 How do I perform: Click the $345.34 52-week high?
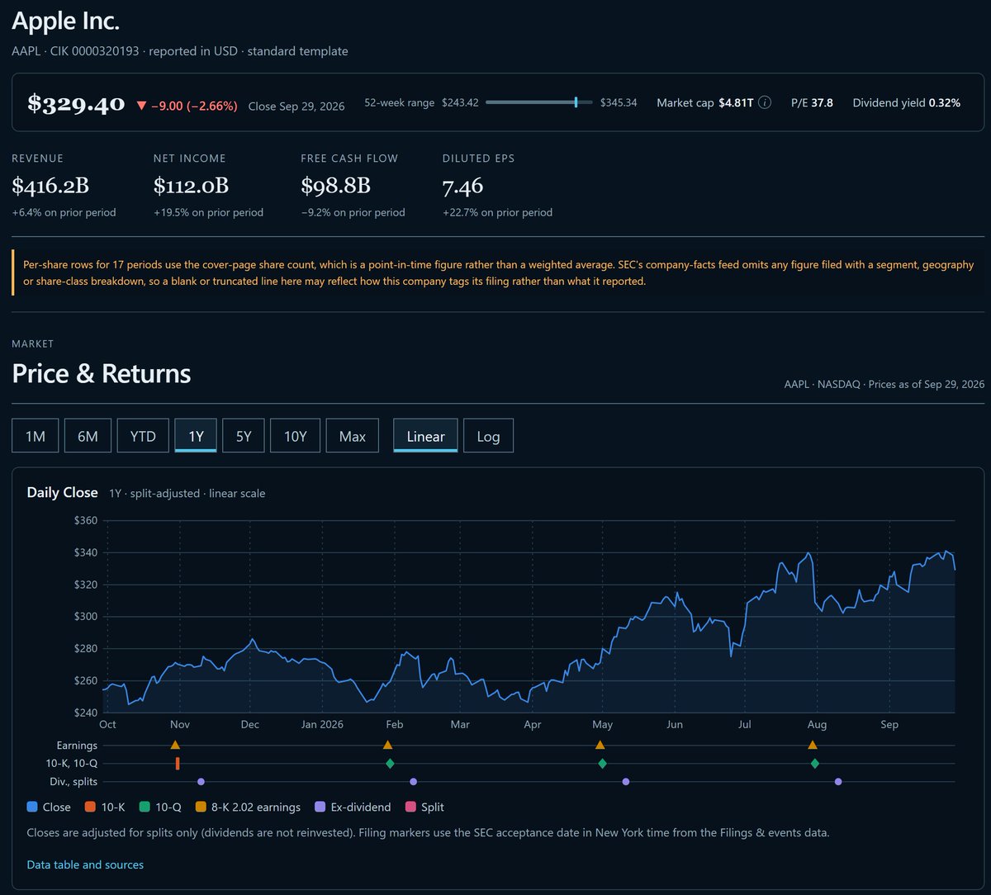pos(619,103)
